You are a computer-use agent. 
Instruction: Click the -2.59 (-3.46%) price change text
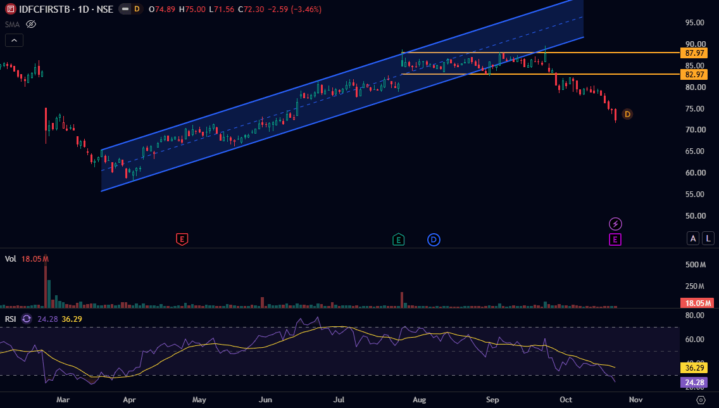pyautogui.click(x=294, y=9)
